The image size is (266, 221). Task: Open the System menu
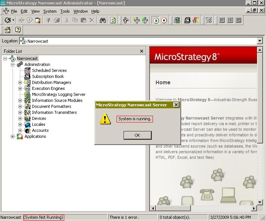tap(50, 11)
